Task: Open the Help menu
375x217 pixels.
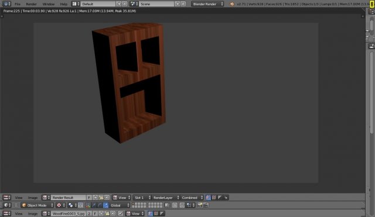Action: [x=64, y=4]
